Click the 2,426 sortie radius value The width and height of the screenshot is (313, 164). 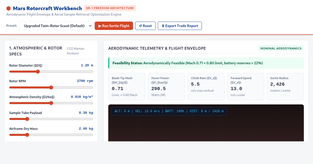pyautogui.click(x=277, y=84)
